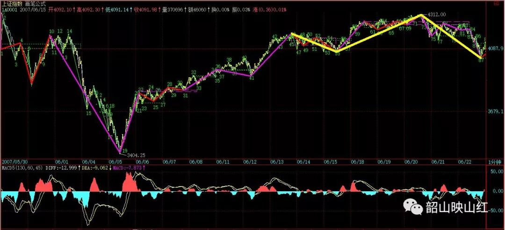Open the 画笔公式 indicator label
This screenshot has width=505, height=230.
coord(36,5)
